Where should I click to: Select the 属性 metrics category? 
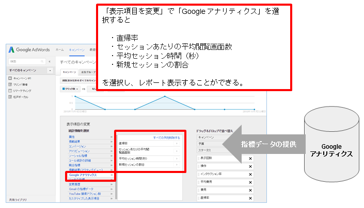pyautogui.click(x=72, y=137)
